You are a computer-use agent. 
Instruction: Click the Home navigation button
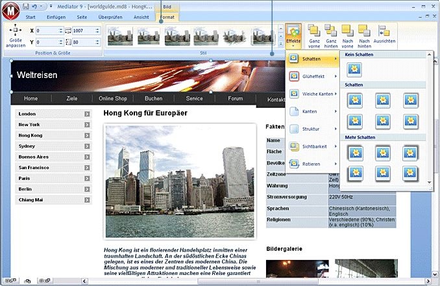[x=31, y=99]
